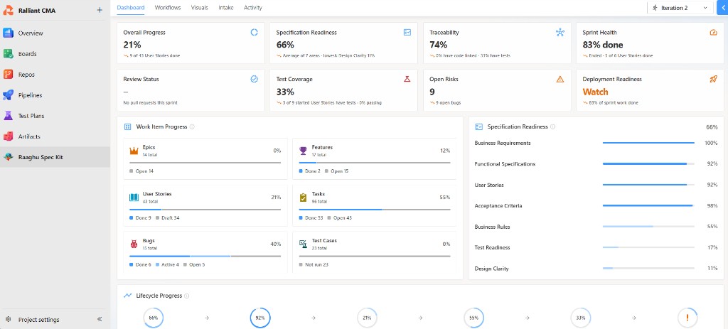The image size is (728, 329).
Task: Click "Active 4" legend under Bugs
Action: point(167,264)
